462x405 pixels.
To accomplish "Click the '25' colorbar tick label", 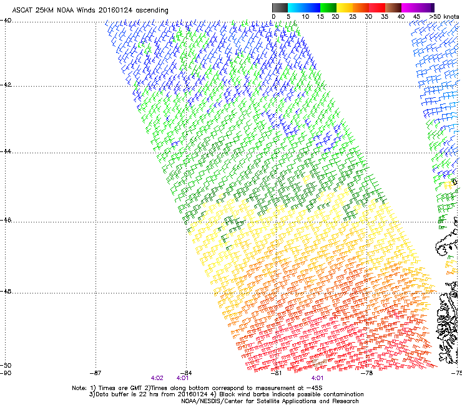I will tap(353, 16).
